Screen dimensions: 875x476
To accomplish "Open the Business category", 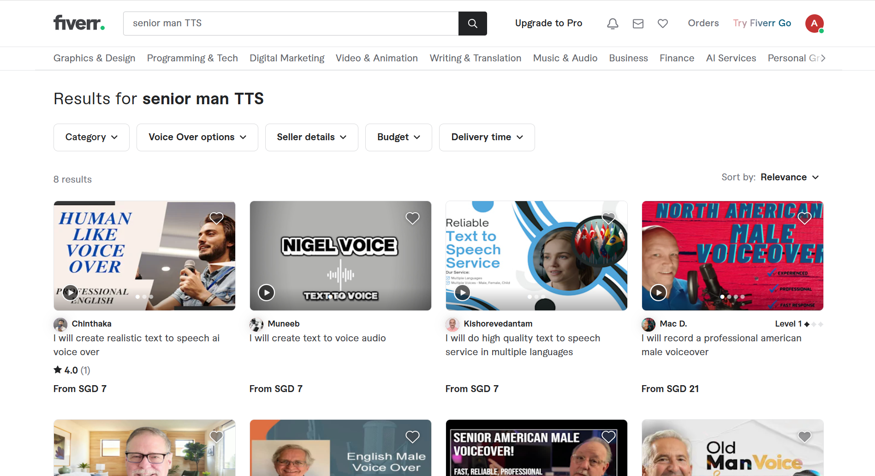I will (x=628, y=58).
